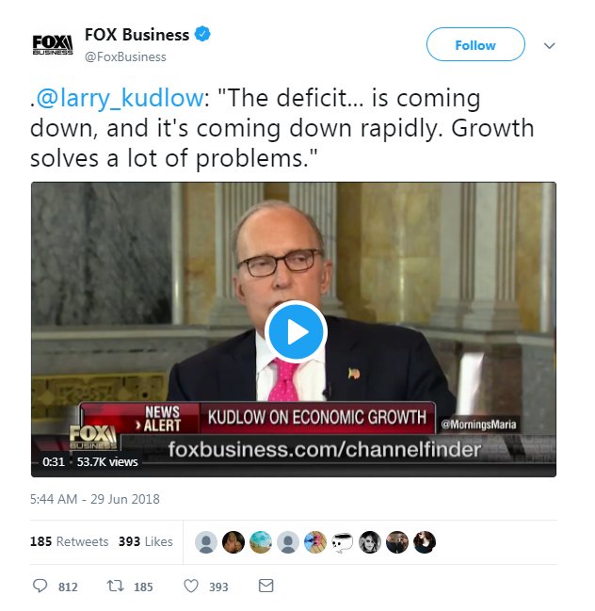This screenshot has height=611, width=595.
Task: Click the retweet arrows icon
Action: coord(116,587)
